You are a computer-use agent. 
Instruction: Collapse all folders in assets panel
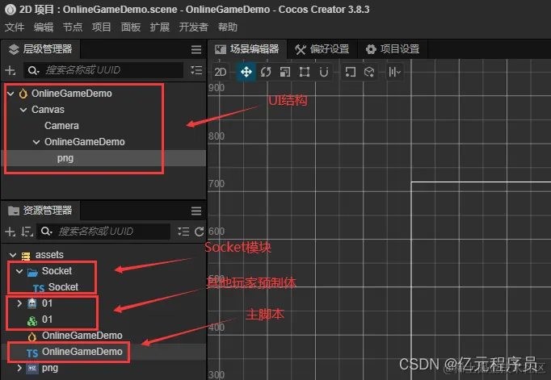[x=183, y=232]
